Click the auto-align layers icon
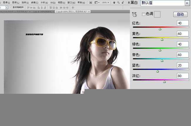Image resolution: width=191 pixels, height=126 pixels. (73, 8)
